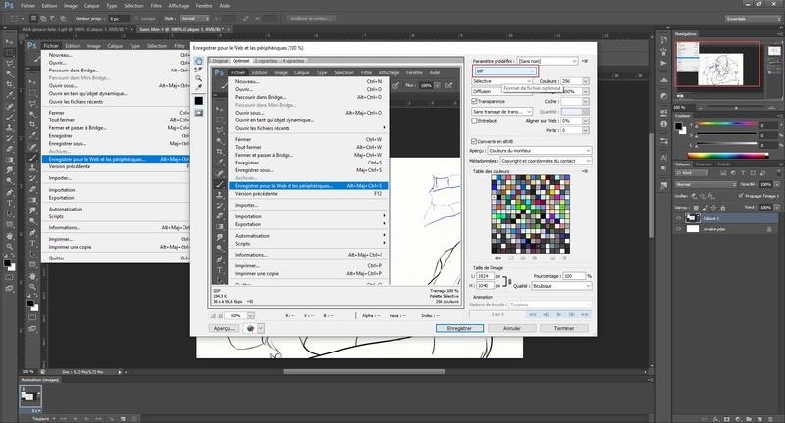Select the Zoom tool in Save for Web dialog
The height and width of the screenshot is (423, 785).
(x=199, y=78)
